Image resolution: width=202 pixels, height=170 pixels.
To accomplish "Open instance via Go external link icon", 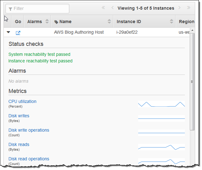I will coord(18,32).
